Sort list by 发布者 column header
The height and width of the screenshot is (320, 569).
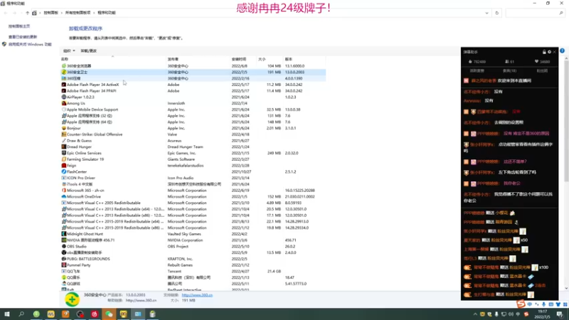[x=198, y=59]
